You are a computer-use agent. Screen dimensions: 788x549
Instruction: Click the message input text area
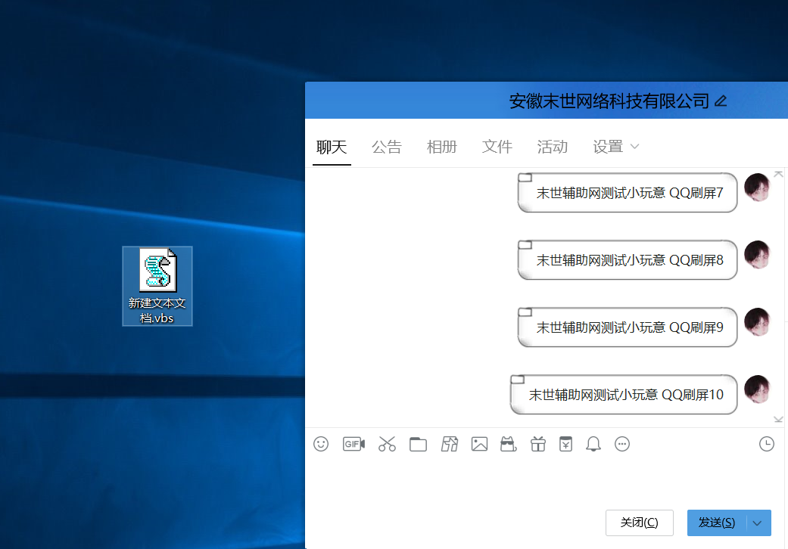click(x=547, y=482)
